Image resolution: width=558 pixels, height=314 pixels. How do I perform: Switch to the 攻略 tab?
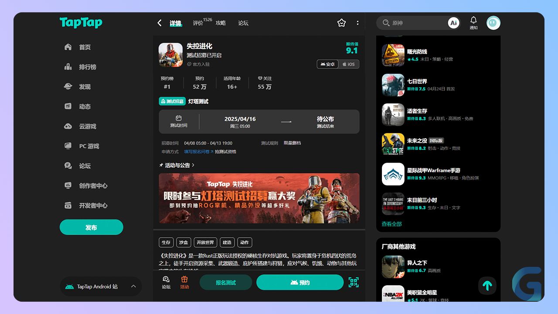221,23
